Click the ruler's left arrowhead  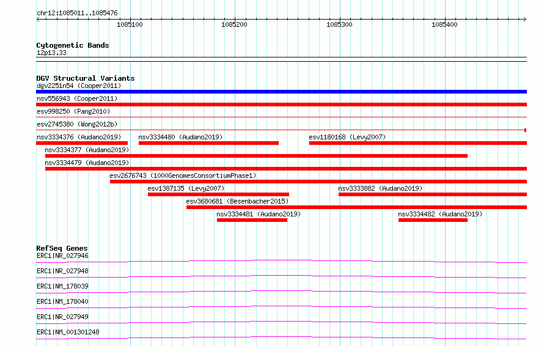pyautogui.click(x=38, y=20)
